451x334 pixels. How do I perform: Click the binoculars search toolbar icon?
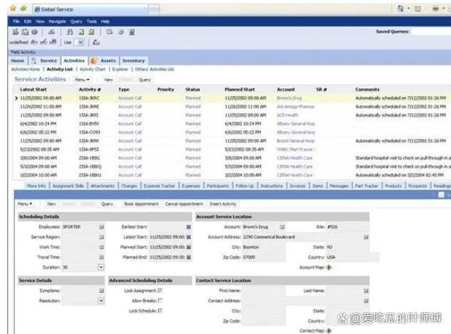(x=70, y=32)
